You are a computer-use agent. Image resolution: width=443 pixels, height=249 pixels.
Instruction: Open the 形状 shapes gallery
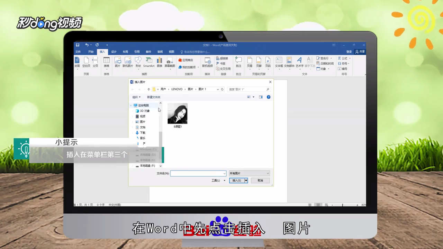(138, 63)
